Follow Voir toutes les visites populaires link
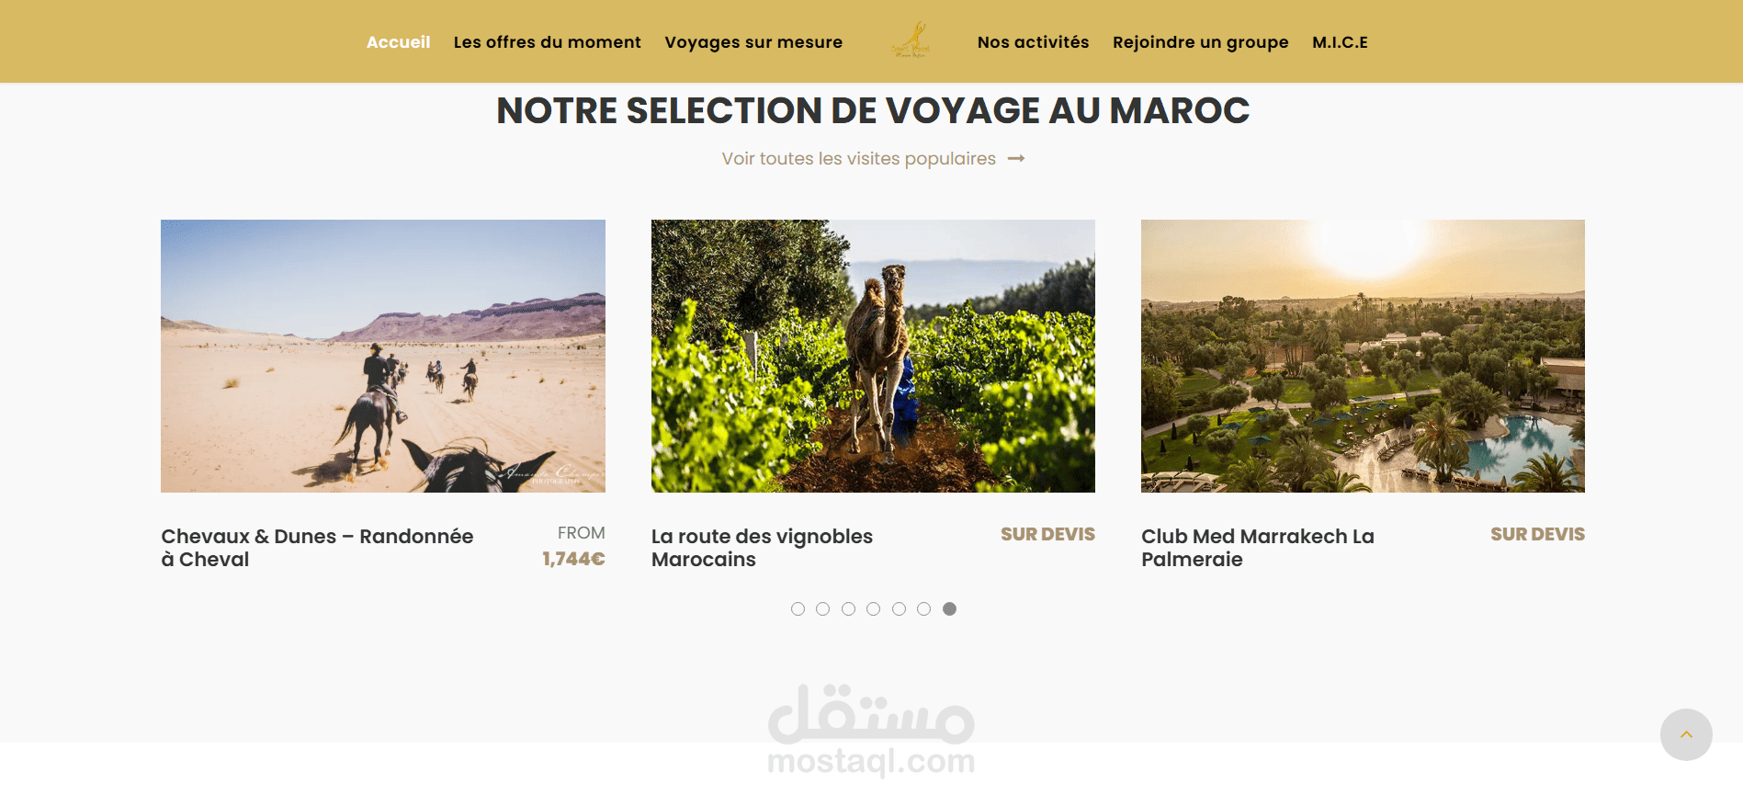This screenshot has width=1743, height=795. coord(858,159)
